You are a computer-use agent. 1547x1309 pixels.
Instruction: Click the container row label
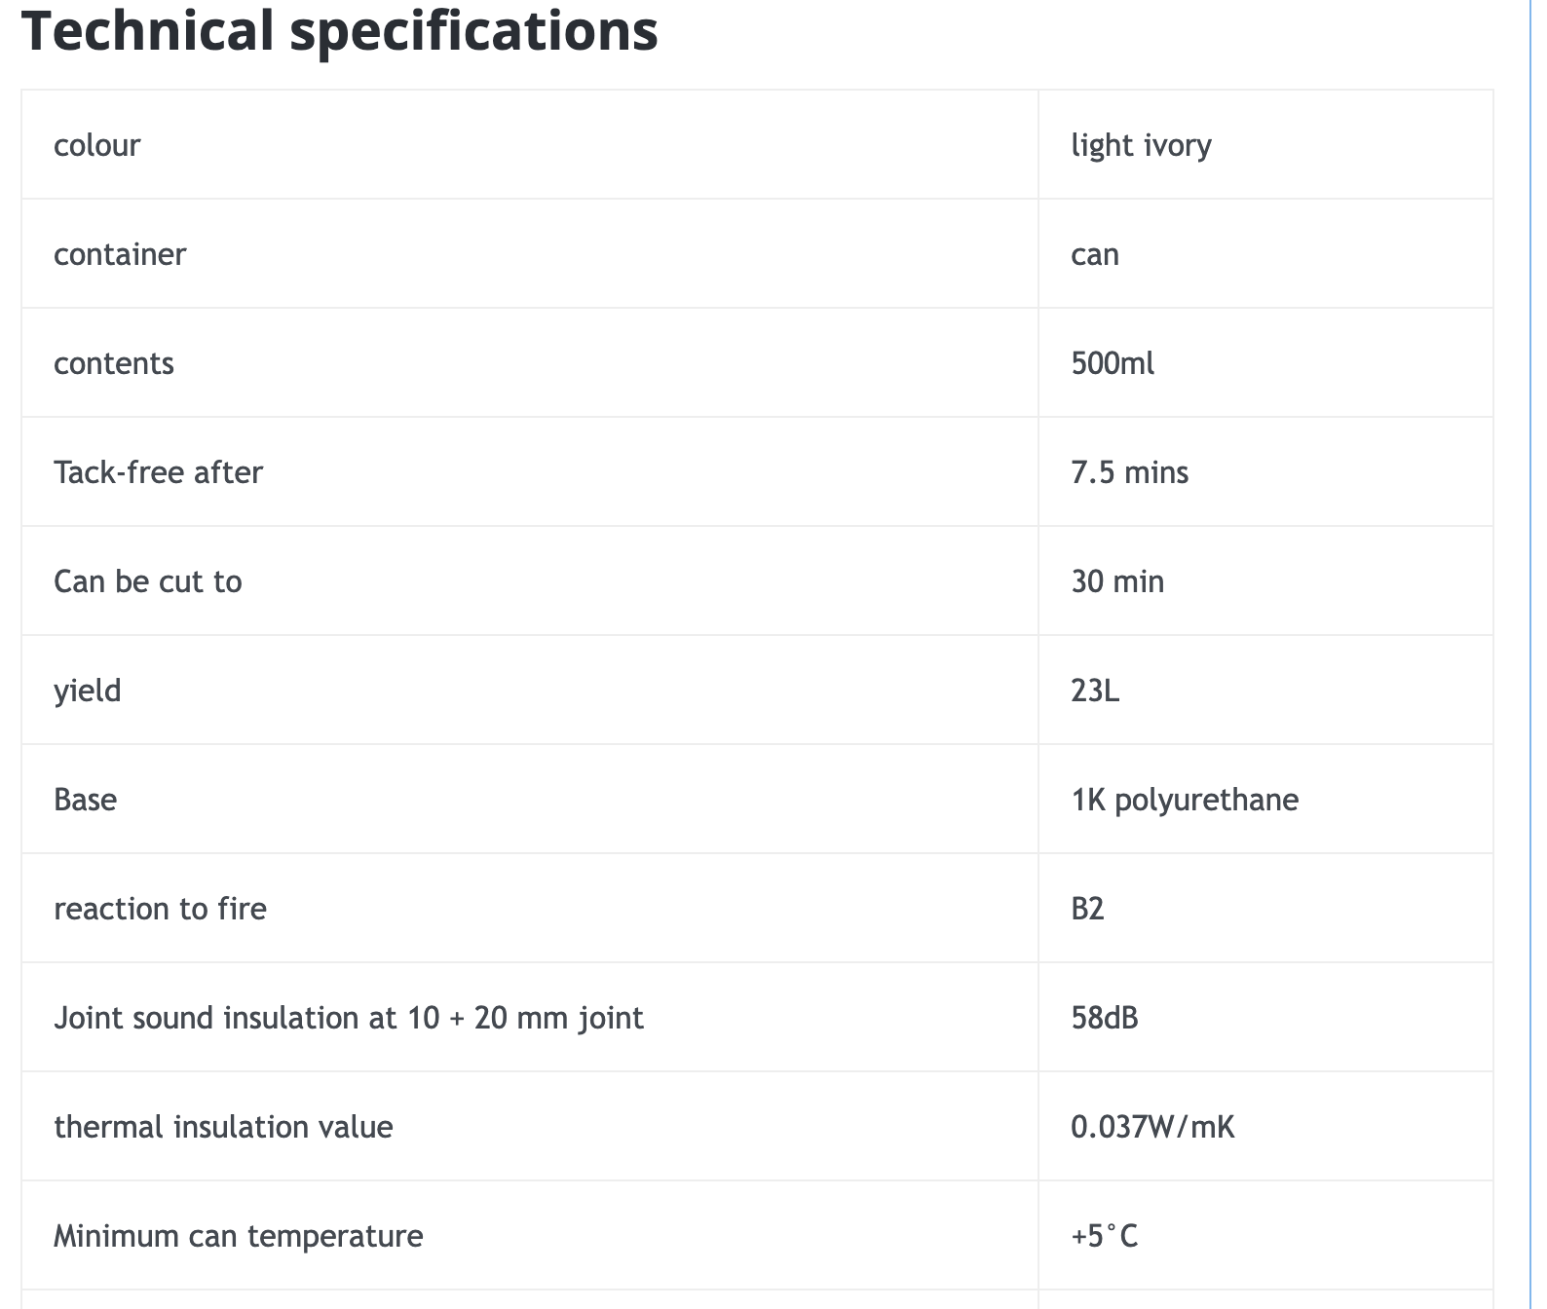(x=120, y=255)
